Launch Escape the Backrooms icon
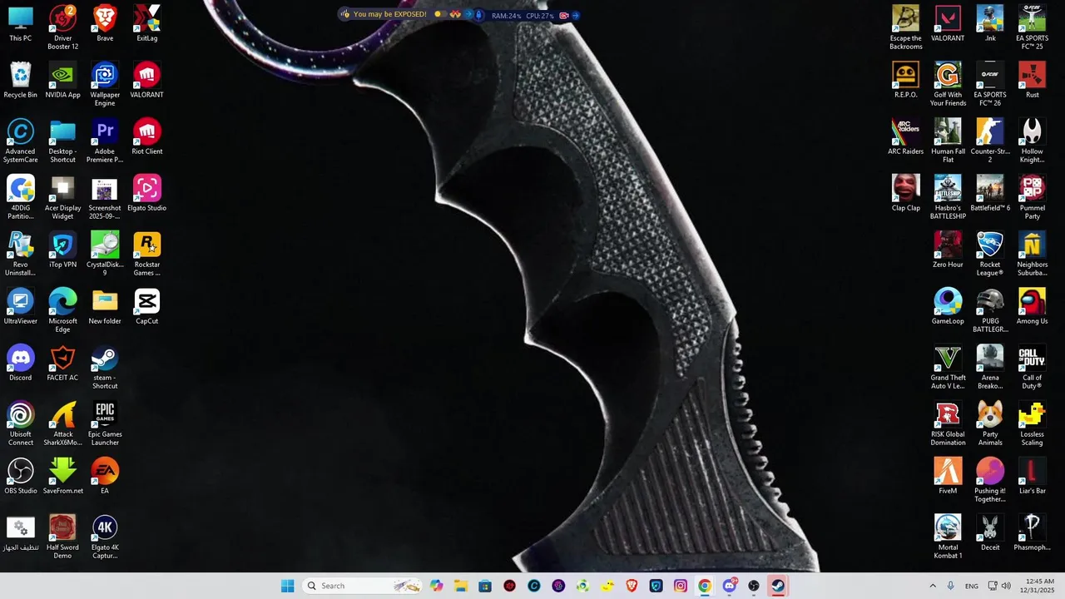The height and width of the screenshot is (599, 1065). click(905, 27)
